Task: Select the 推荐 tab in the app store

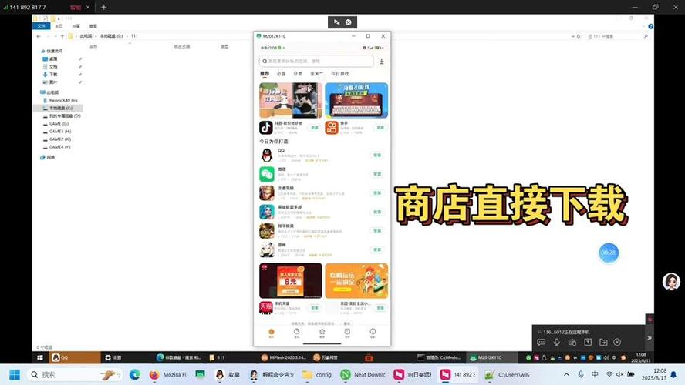Action: 265,74
